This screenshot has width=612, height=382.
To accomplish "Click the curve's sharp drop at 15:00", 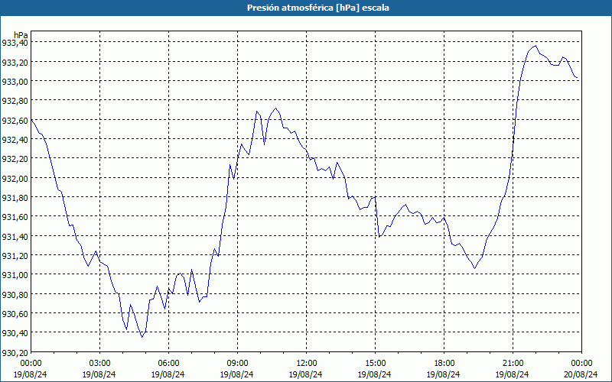I will coord(377,217).
